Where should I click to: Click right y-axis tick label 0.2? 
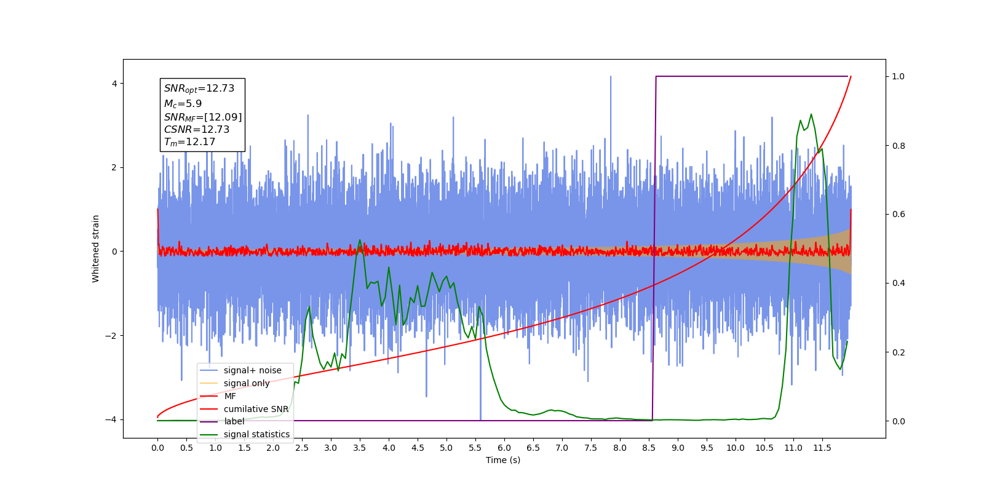coord(899,352)
